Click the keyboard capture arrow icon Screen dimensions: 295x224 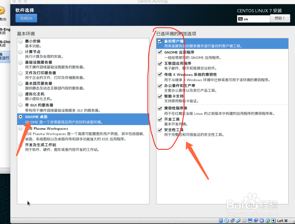click(273, 220)
